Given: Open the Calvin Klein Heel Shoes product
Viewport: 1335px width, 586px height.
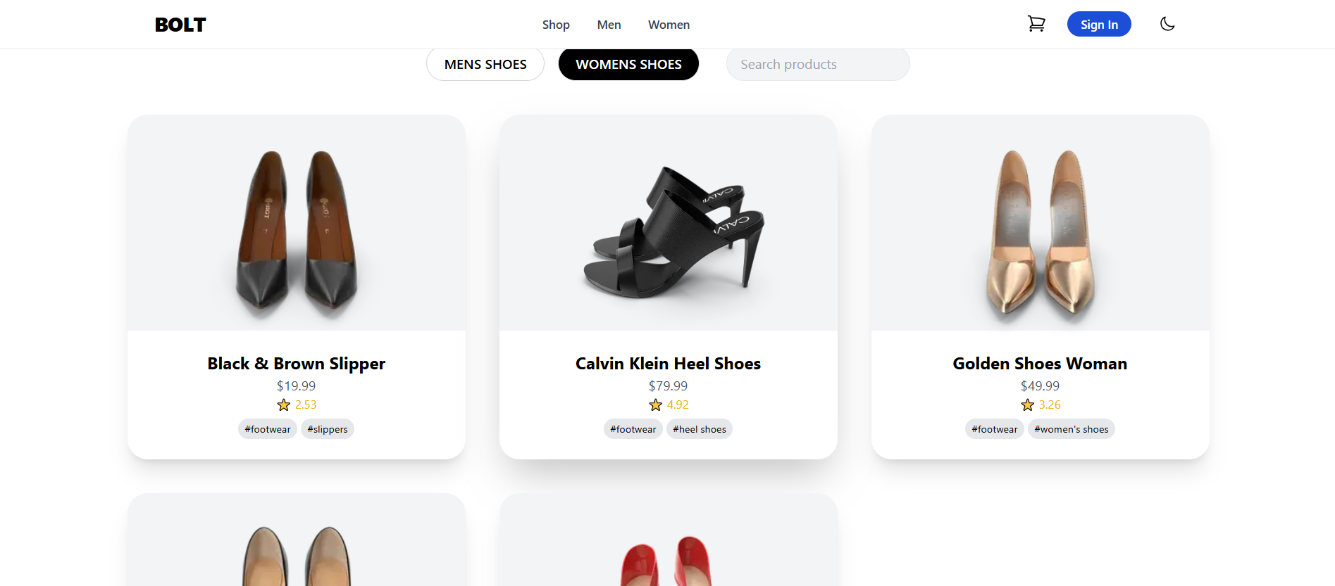Looking at the screenshot, I should (668, 363).
